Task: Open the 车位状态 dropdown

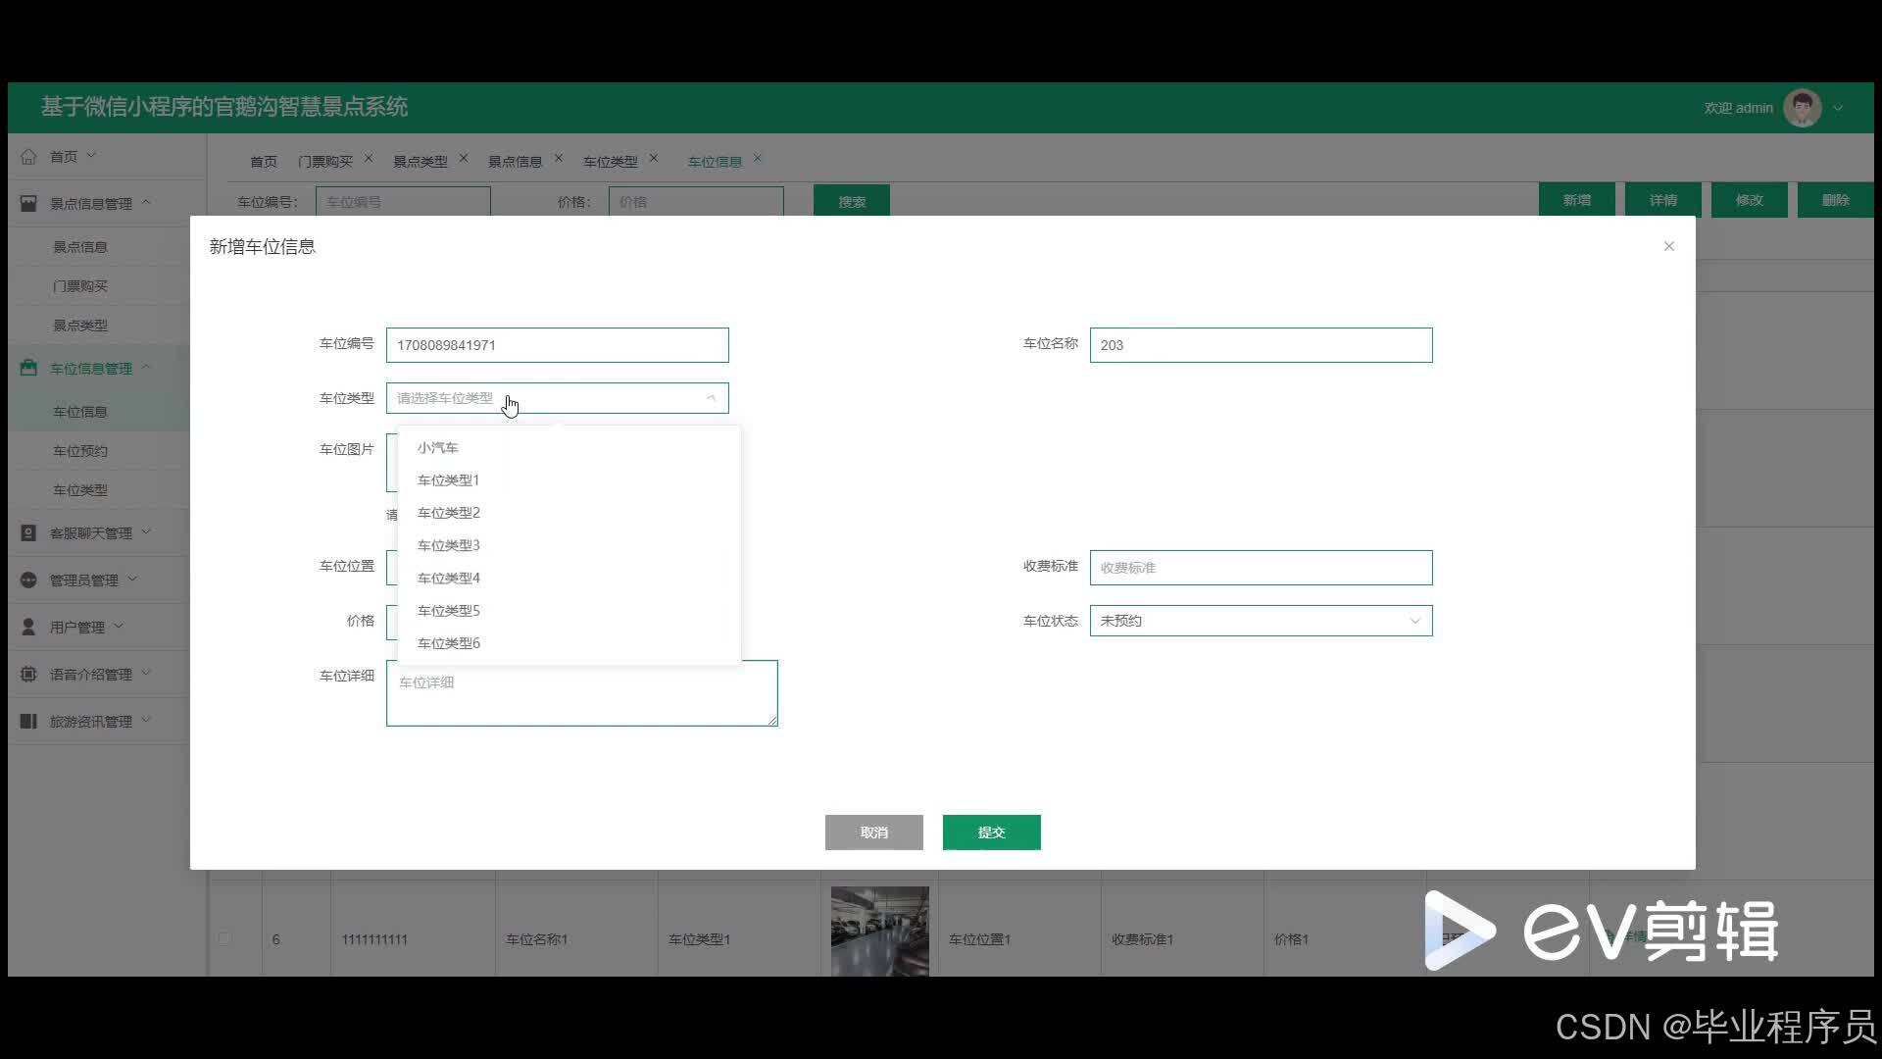Action: [1261, 621]
